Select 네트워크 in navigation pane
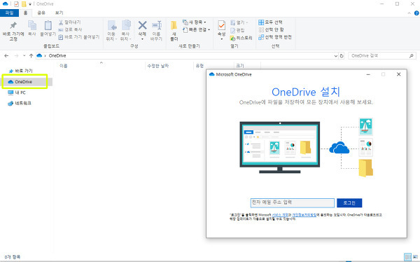 coord(20,103)
